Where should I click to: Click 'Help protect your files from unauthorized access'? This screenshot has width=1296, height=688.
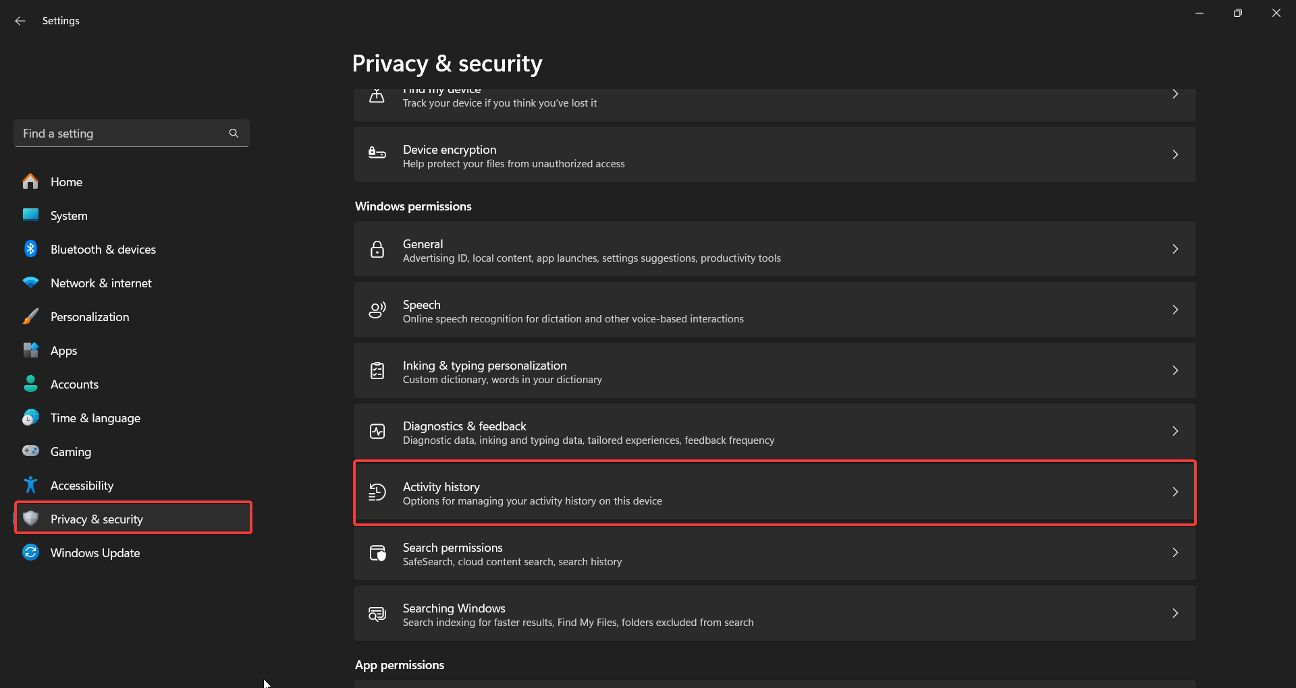(514, 164)
